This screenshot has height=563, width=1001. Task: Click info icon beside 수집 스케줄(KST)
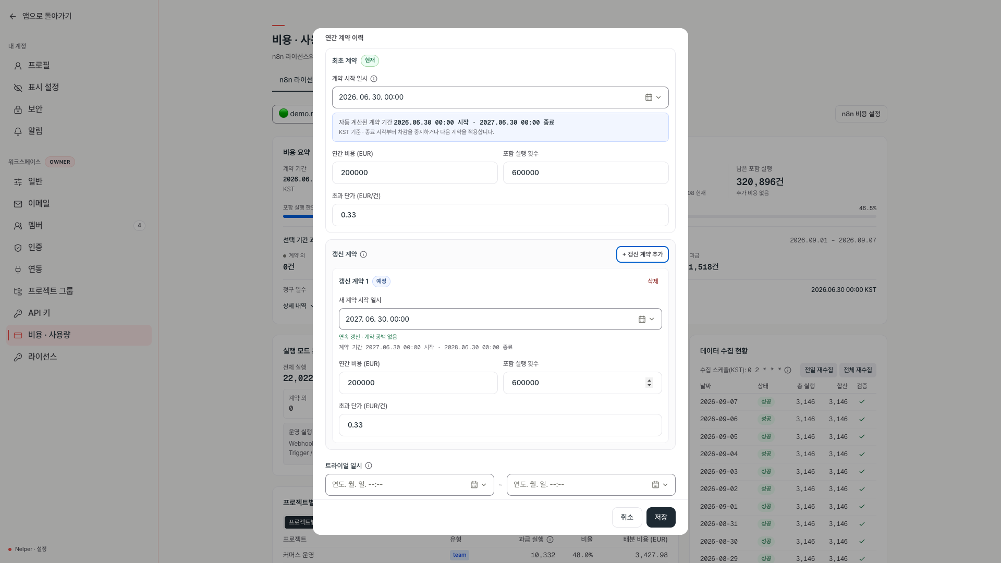788,370
